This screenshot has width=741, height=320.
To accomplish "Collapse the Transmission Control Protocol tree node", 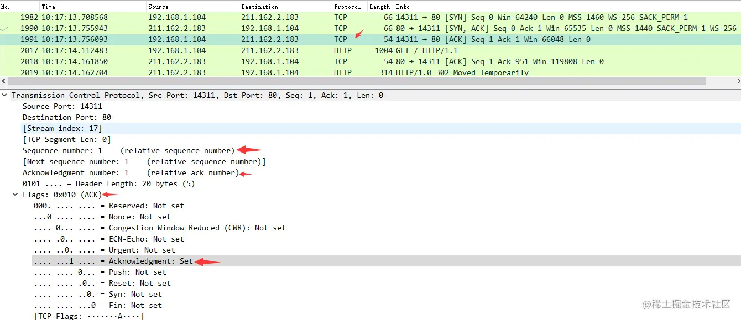I will pyautogui.click(x=5, y=95).
